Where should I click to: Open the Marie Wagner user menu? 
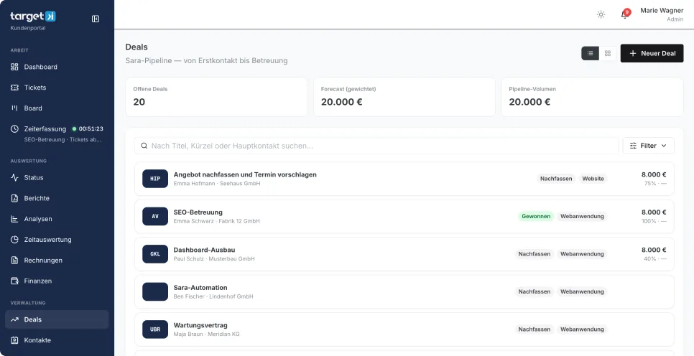click(x=661, y=14)
